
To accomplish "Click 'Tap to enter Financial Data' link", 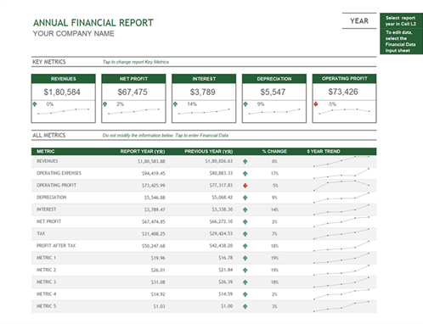I will coord(201,136).
